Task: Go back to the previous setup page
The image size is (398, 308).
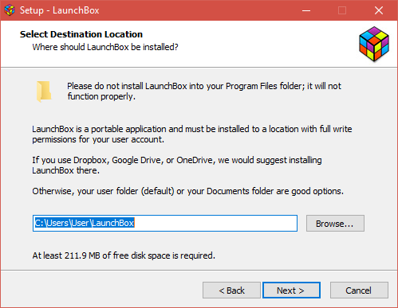Action: (x=231, y=290)
